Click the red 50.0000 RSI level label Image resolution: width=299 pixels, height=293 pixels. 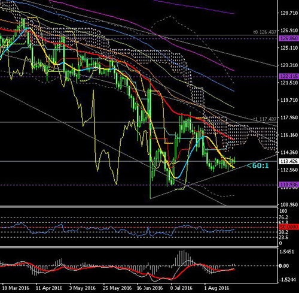pyautogui.click(x=289, y=227)
